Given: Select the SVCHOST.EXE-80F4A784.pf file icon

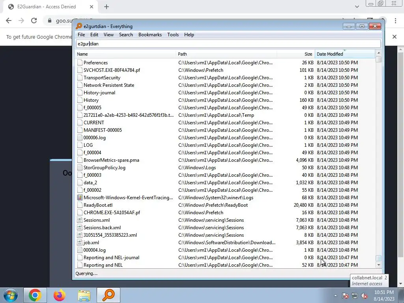Looking at the screenshot, I should [80, 70].
